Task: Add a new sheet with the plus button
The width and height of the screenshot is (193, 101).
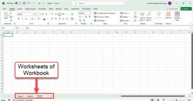Action: point(51,96)
